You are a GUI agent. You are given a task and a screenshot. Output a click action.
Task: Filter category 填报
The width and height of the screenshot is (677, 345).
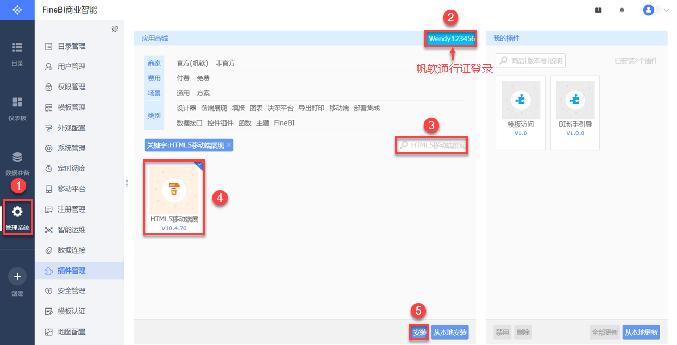239,108
